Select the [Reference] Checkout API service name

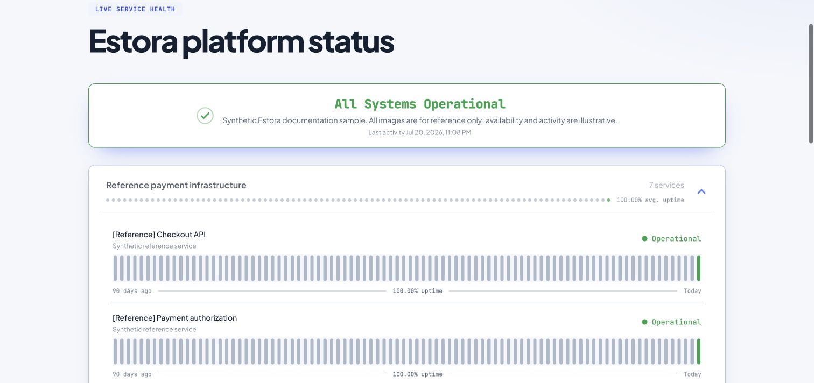(159, 235)
